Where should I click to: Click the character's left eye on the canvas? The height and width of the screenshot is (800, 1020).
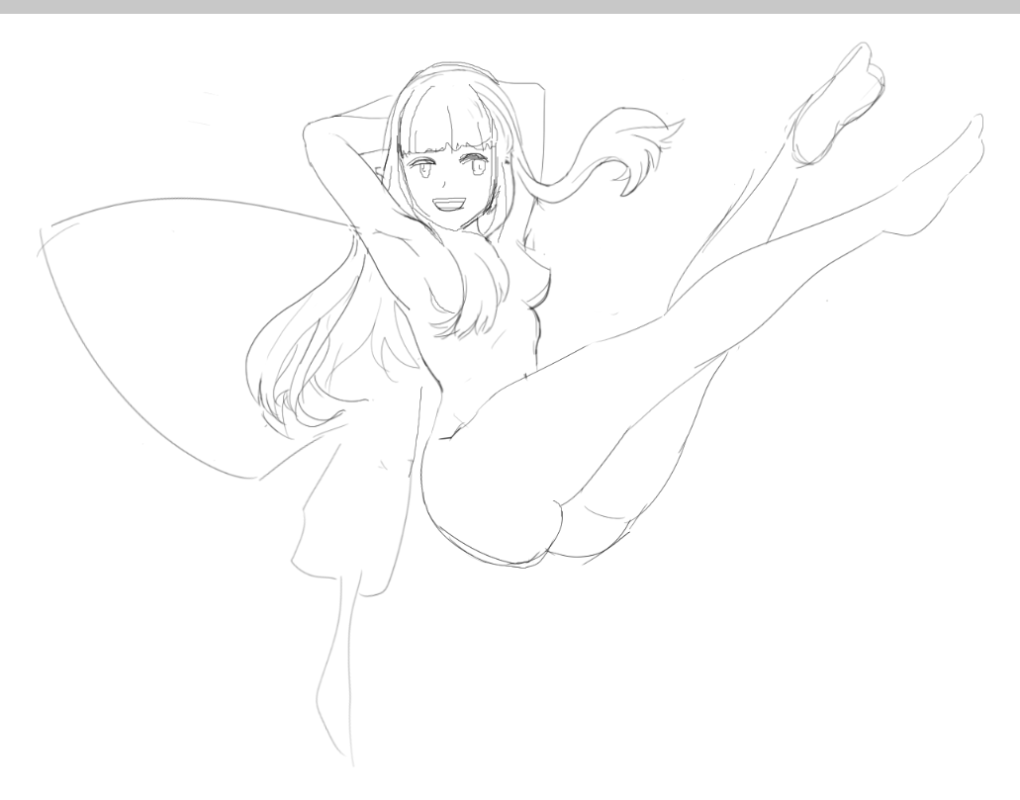pos(425,169)
